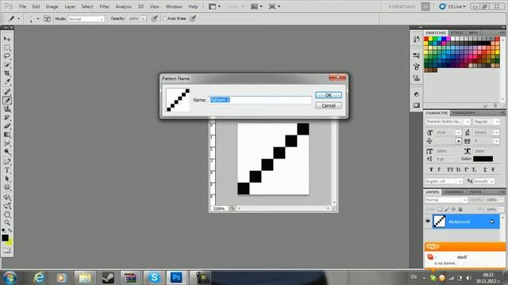This screenshot has height=285, width=508.
Task: Confirm pattern name with OK
Action: pyautogui.click(x=328, y=95)
